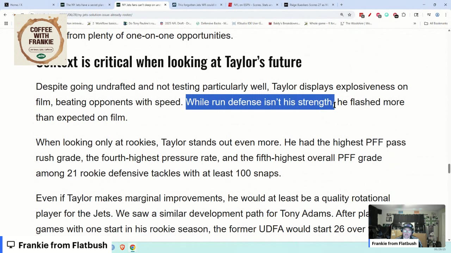Open the red extension icon with badge 1
Screen dimensions: 451x253
click(378, 15)
